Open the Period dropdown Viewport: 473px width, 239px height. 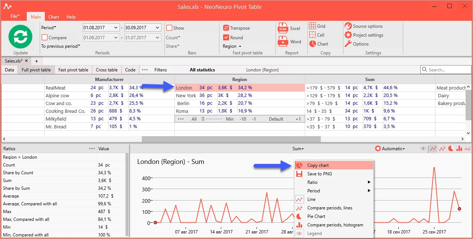[x=49, y=27]
